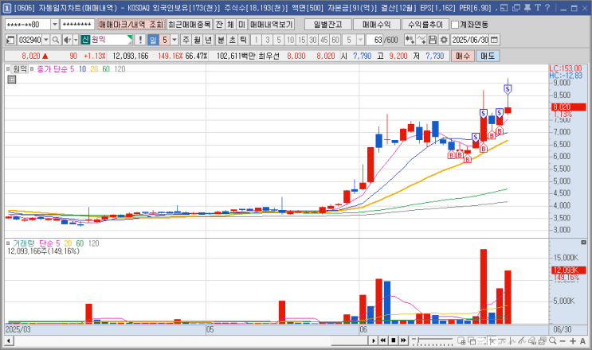Enable the 계좌연동 checkbox

pos(455,25)
